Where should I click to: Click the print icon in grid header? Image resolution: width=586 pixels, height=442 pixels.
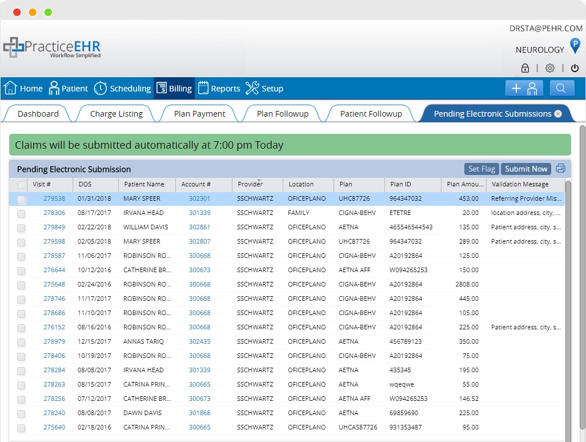pyautogui.click(x=561, y=169)
